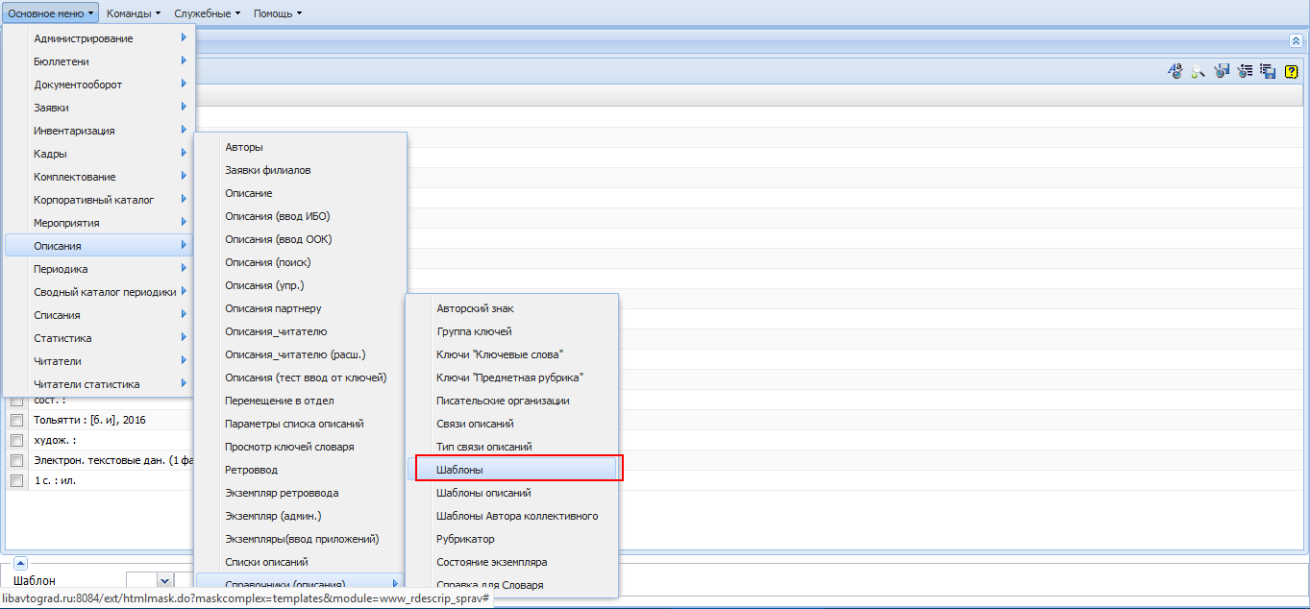Open the 'Команды' dropdown menu
This screenshot has width=1310, height=609.
click(x=134, y=13)
